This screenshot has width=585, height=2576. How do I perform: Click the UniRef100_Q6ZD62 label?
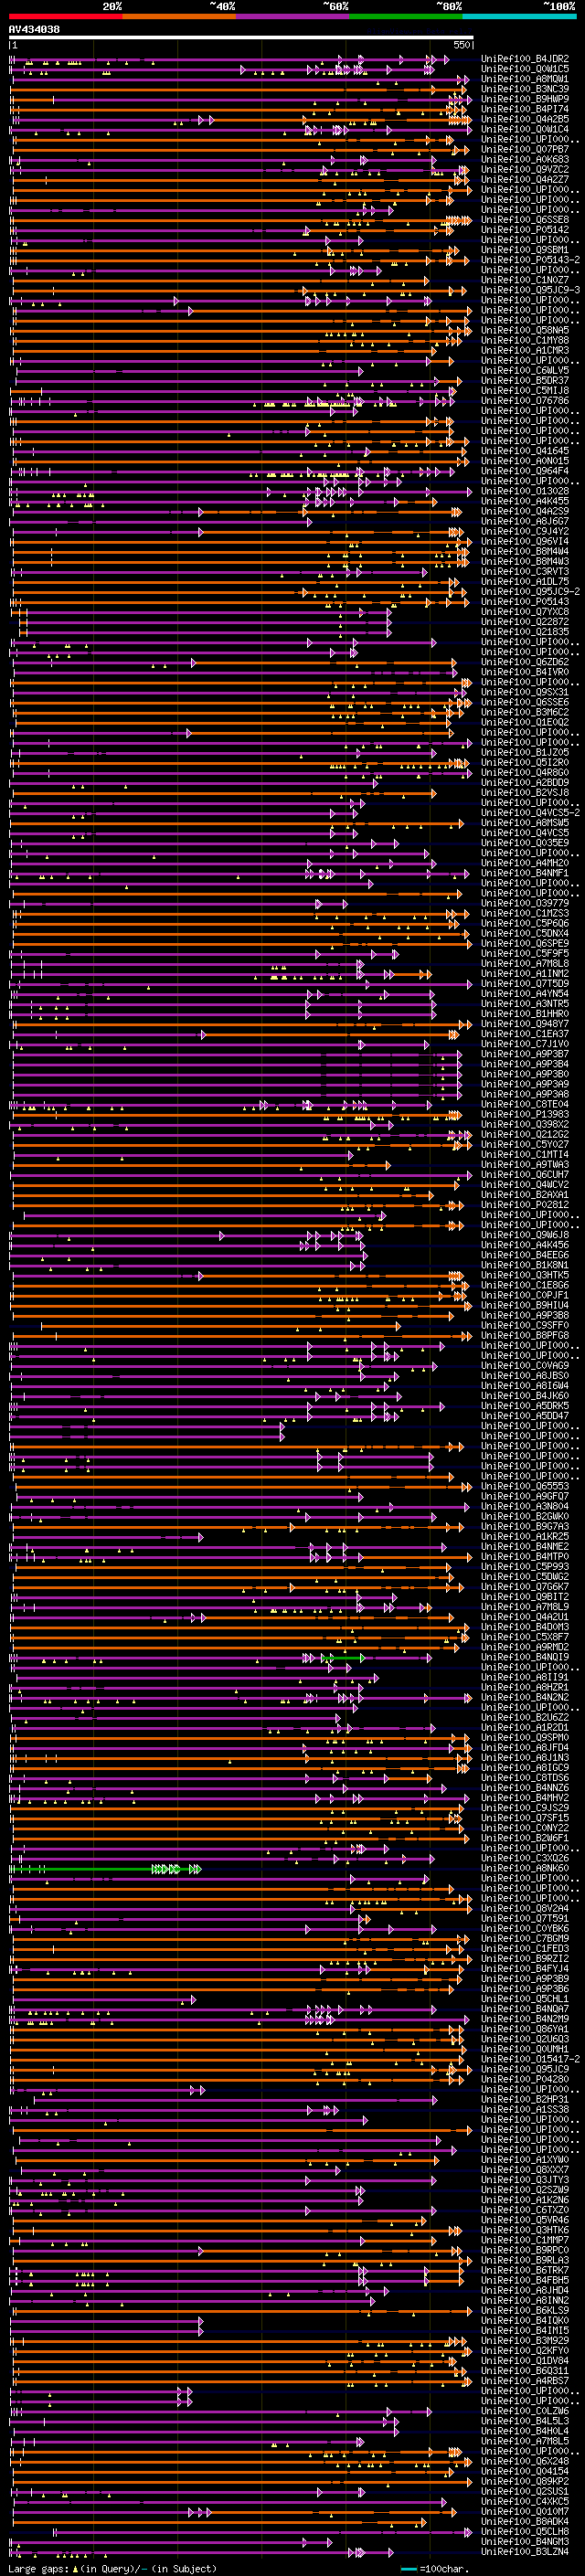point(525,662)
